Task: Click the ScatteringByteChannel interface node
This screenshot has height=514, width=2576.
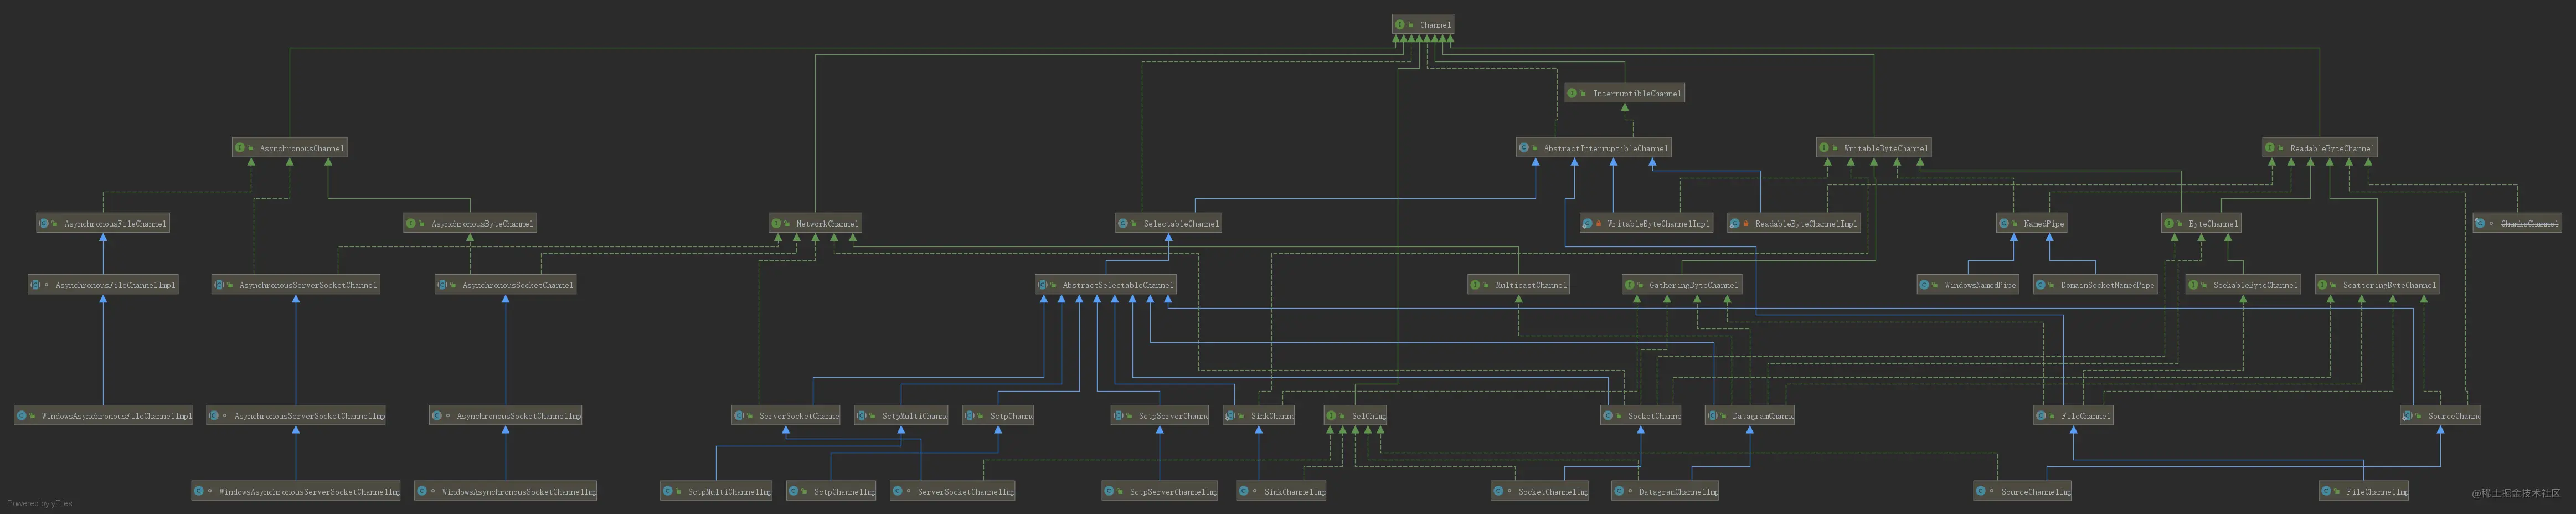Action: pos(2377,285)
